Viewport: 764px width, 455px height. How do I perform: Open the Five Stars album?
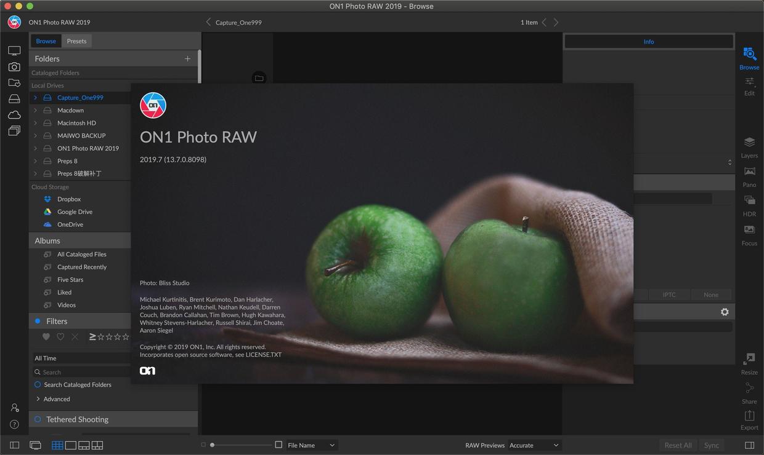70,280
